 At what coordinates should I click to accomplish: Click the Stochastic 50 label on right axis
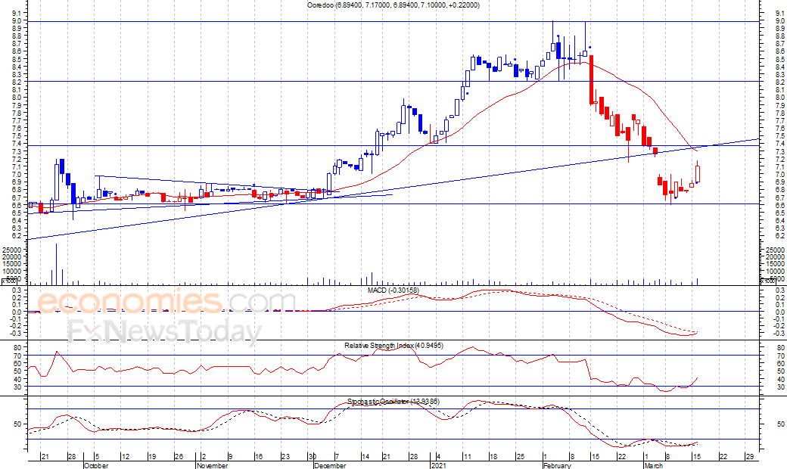tap(780, 424)
